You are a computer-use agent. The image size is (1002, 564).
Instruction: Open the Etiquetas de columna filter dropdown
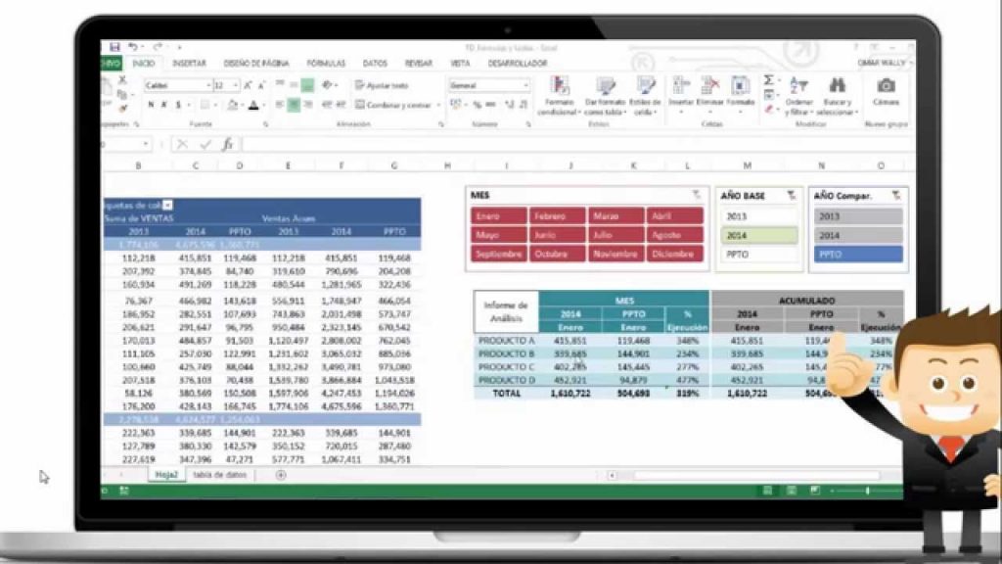pyautogui.click(x=168, y=204)
